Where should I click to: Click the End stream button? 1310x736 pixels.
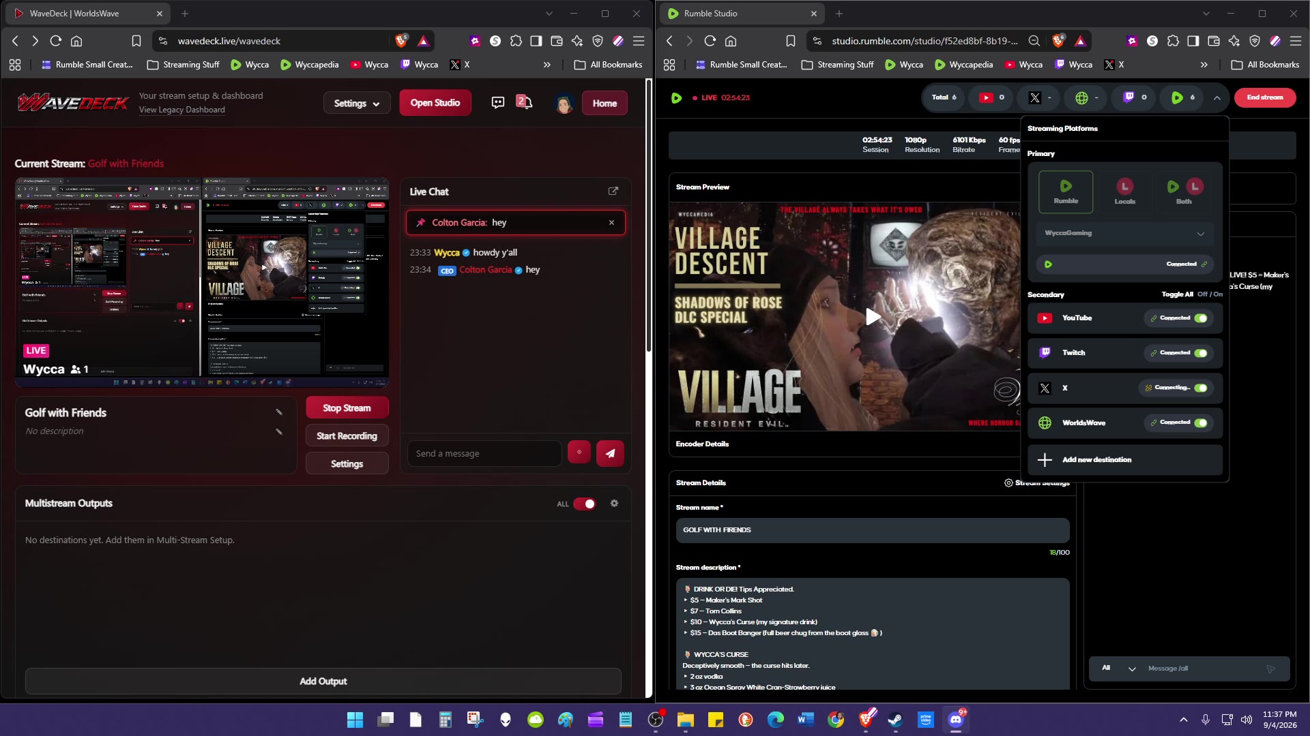(1265, 97)
